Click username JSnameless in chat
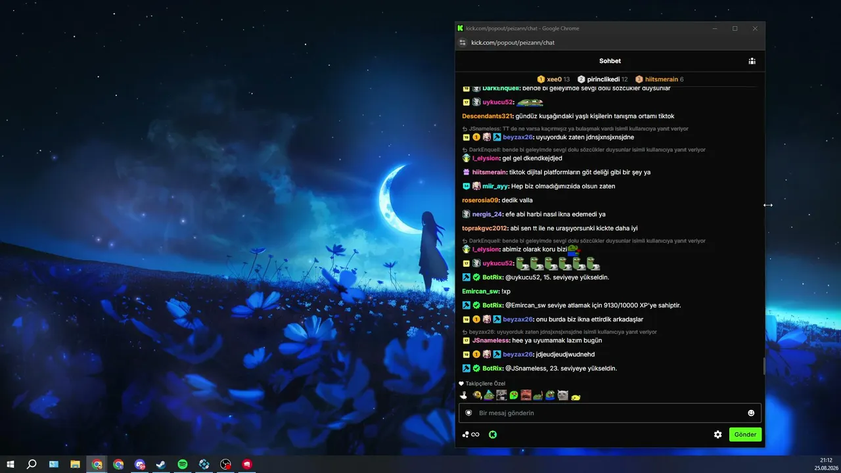 491,340
